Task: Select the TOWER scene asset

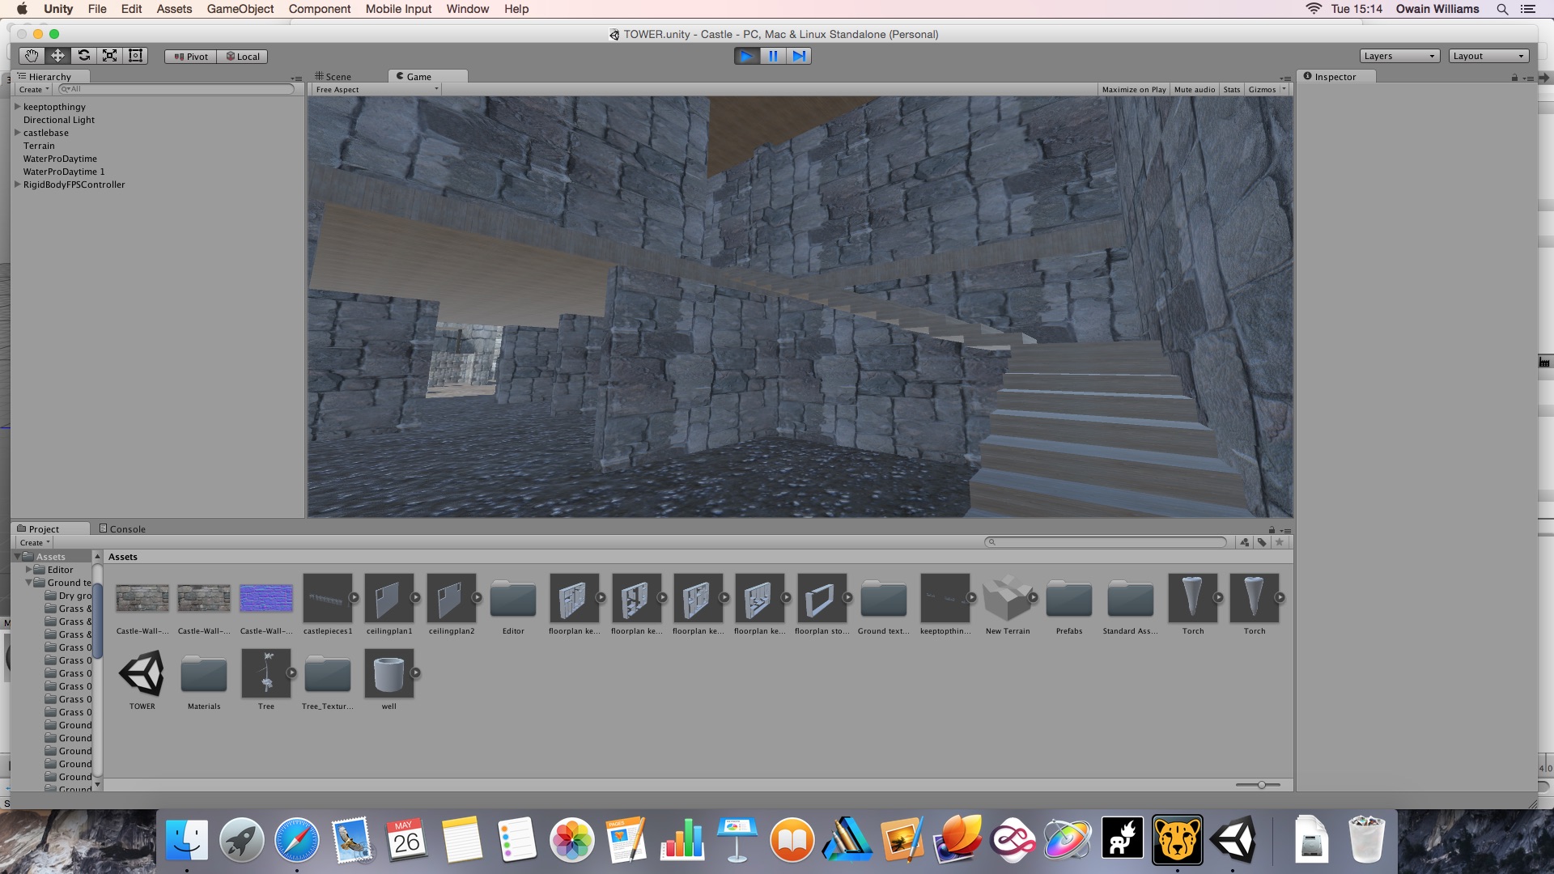Action: 142,674
